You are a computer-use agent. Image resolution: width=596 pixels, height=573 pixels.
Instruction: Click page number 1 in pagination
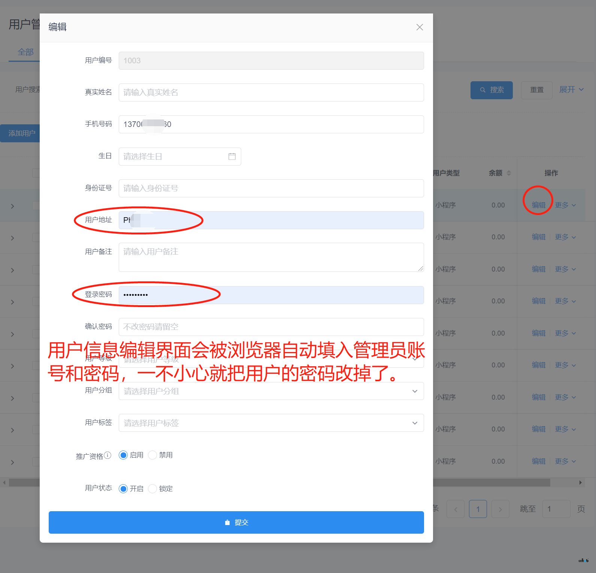pyautogui.click(x=478, y=509)
